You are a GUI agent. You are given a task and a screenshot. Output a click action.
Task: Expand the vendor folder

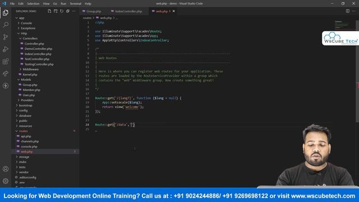click(x=24, y=172)
